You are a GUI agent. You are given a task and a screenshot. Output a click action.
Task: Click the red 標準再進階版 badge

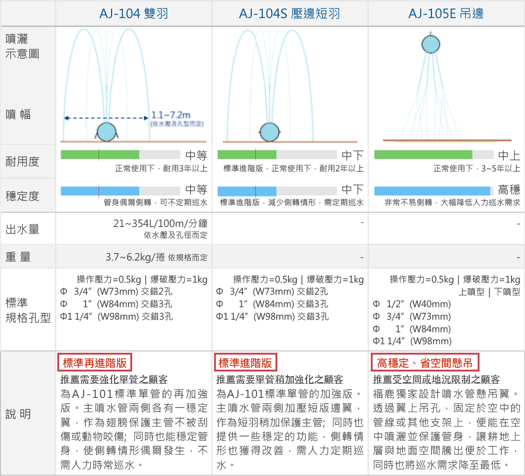click(95, 362)
